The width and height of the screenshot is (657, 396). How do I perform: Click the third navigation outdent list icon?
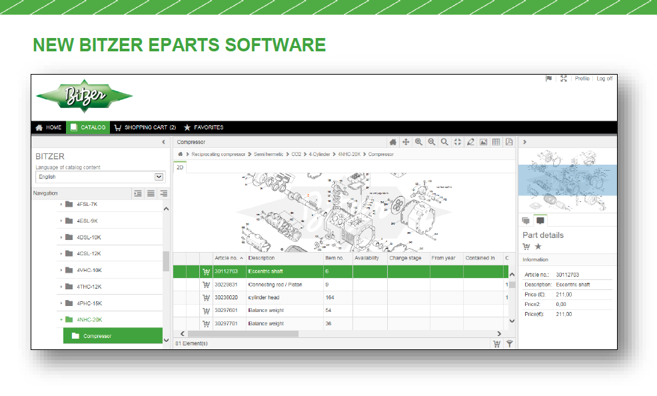point(163,193)
